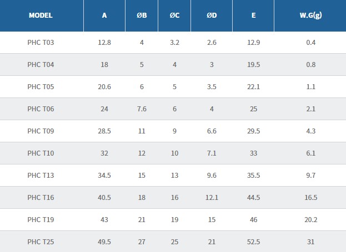Click the ØD column header
The height and width of the screenshot is (252, 346).
[212, 16]
